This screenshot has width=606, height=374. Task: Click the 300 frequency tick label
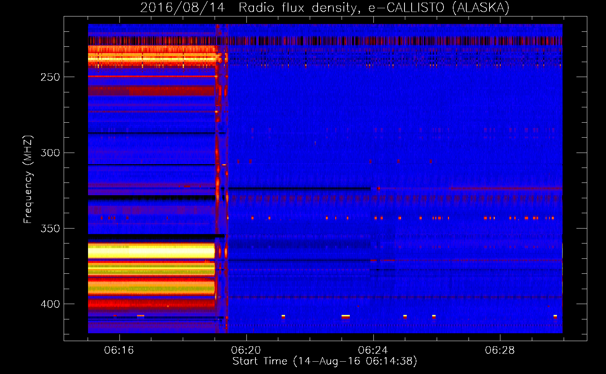(x=50, y=153)
